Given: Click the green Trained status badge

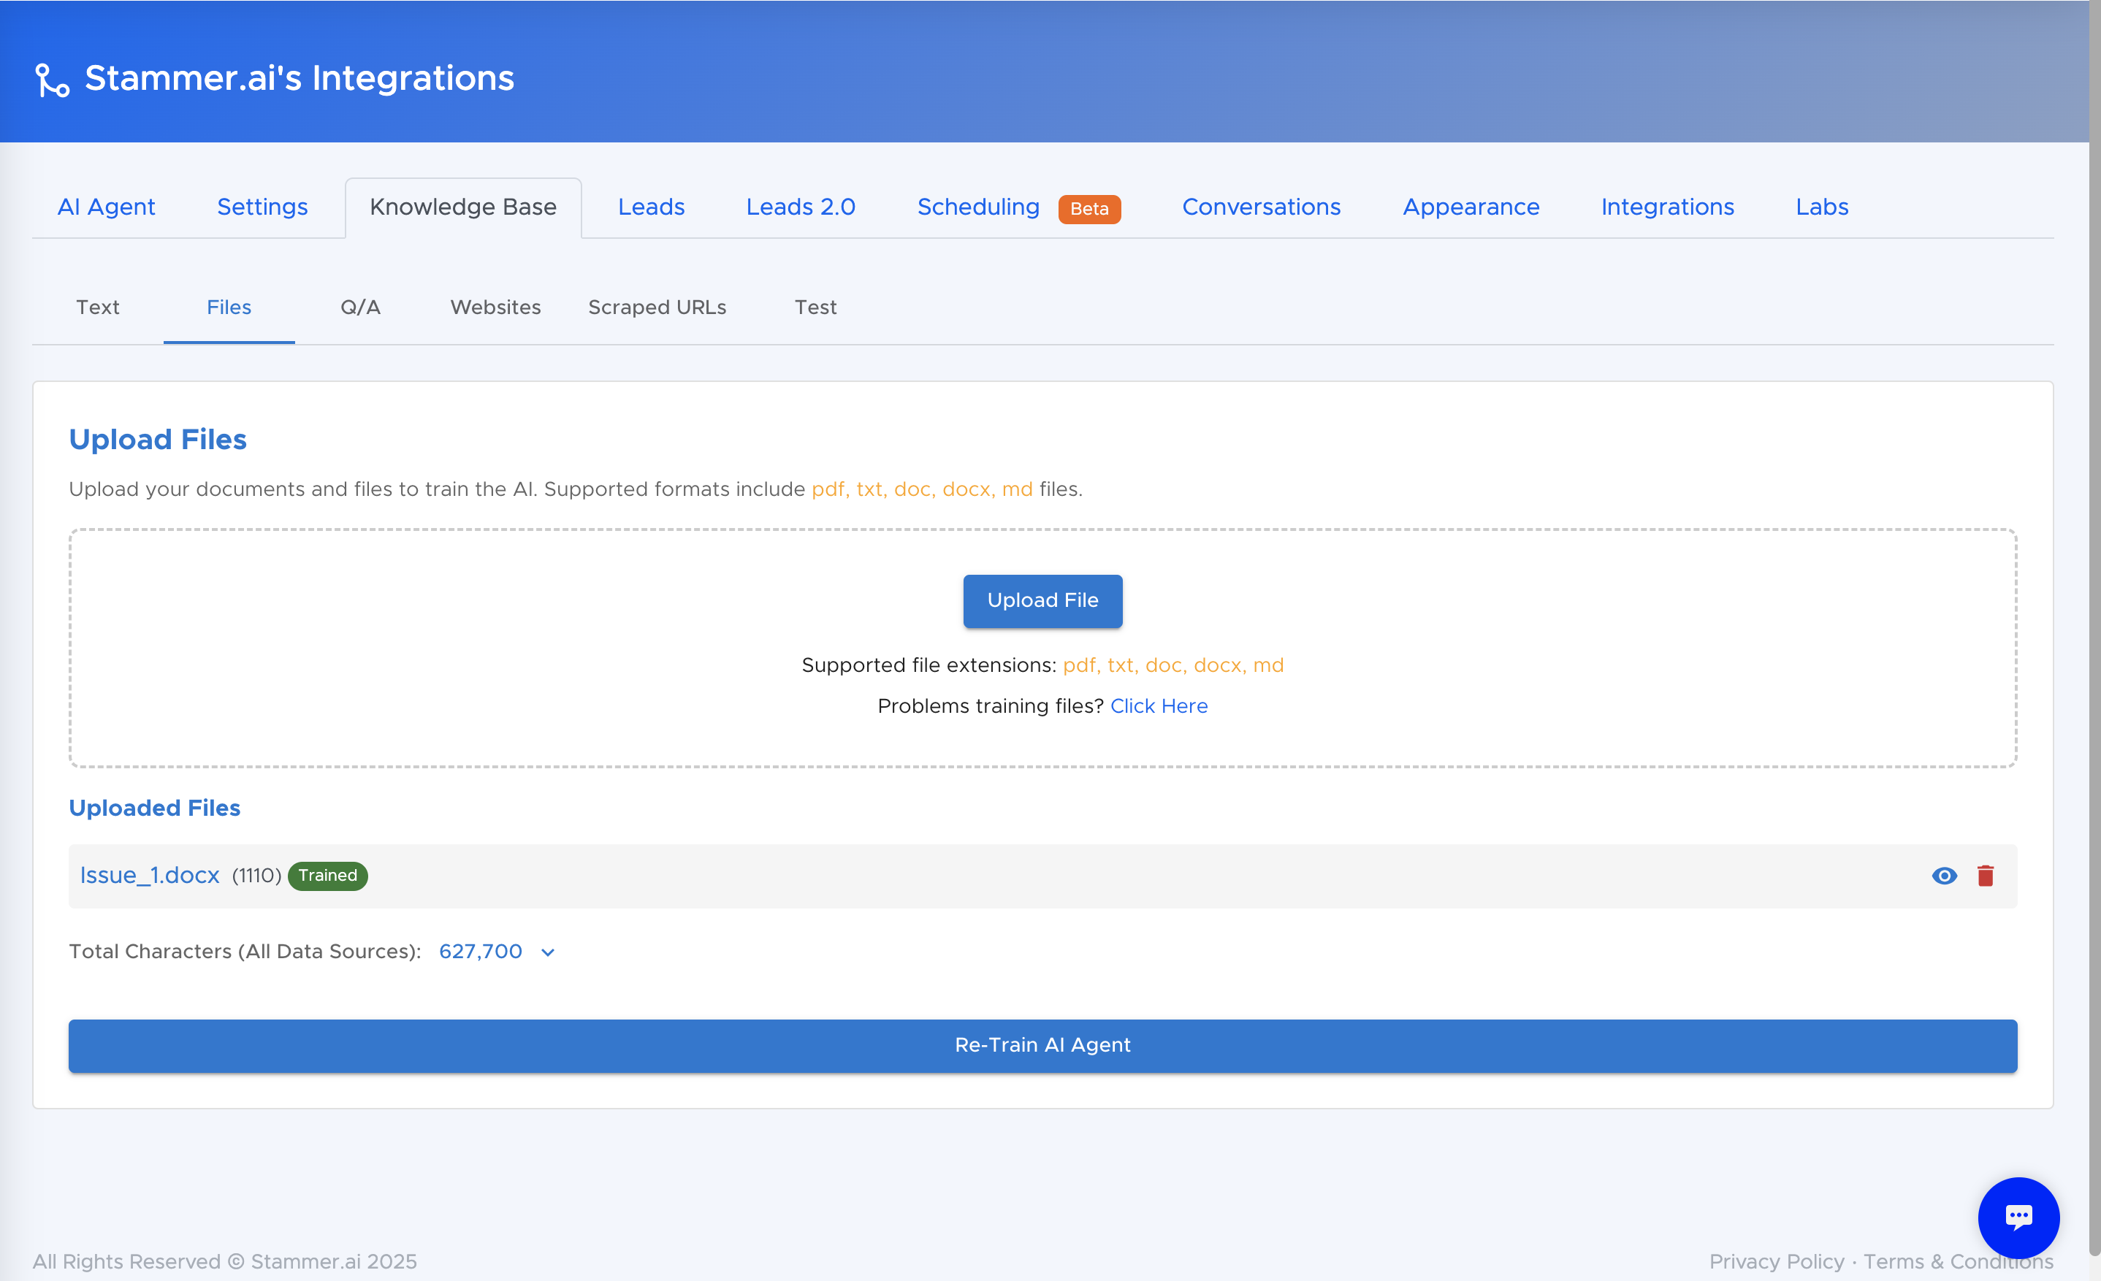Looking at the screenshot, I should click(327, 876).
